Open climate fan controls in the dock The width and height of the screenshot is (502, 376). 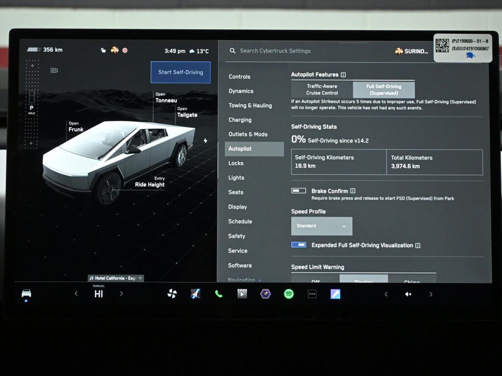(172, 294)
